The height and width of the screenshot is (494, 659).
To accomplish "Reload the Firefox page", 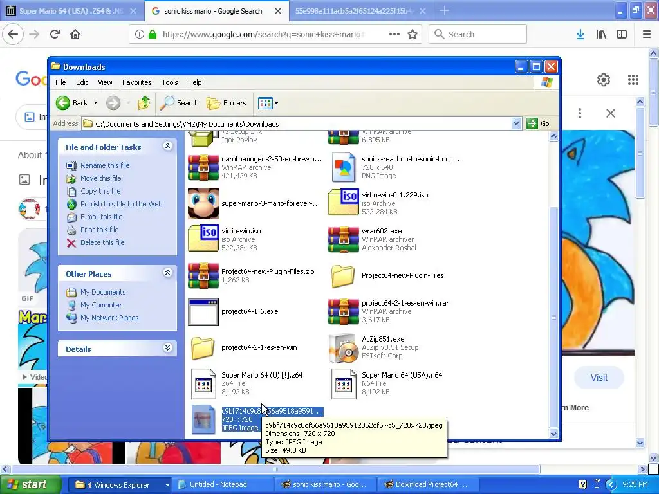I will pyautogui.click(x=55, y=34).
